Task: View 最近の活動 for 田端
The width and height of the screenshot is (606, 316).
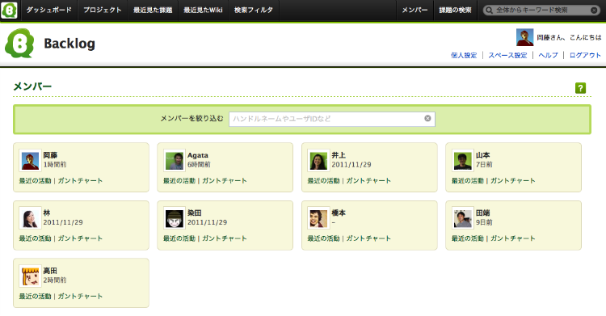Action: click(468, 238)
